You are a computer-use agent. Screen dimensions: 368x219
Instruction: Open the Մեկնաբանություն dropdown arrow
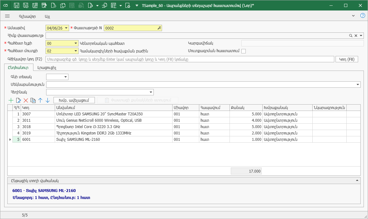click(x=358, y=85)
